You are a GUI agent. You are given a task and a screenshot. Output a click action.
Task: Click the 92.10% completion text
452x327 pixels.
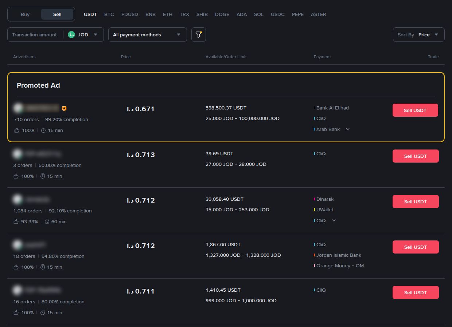pyautogui.click(x=70, y=211)
